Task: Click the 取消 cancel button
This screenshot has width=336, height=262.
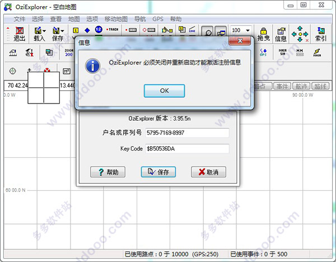Action: click(x=208, y=172)
